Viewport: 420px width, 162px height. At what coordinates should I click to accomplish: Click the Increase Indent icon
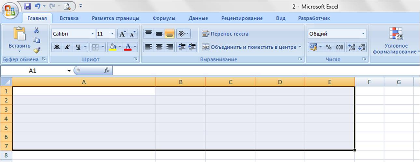pos(192,47)
